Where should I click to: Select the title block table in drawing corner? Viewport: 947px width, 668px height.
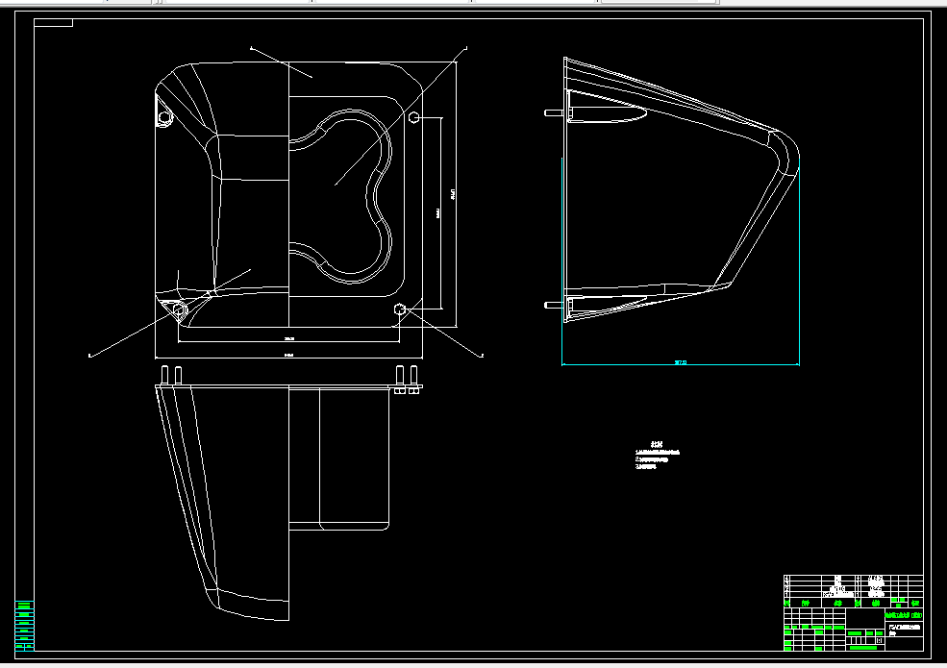[x=854, y=613]
